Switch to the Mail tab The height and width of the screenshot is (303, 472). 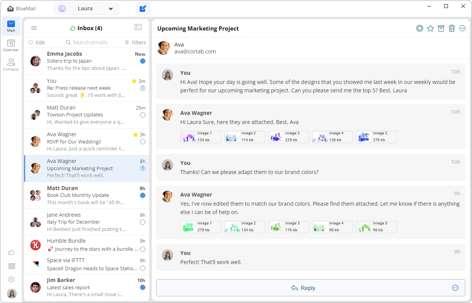tap(11, 26)
